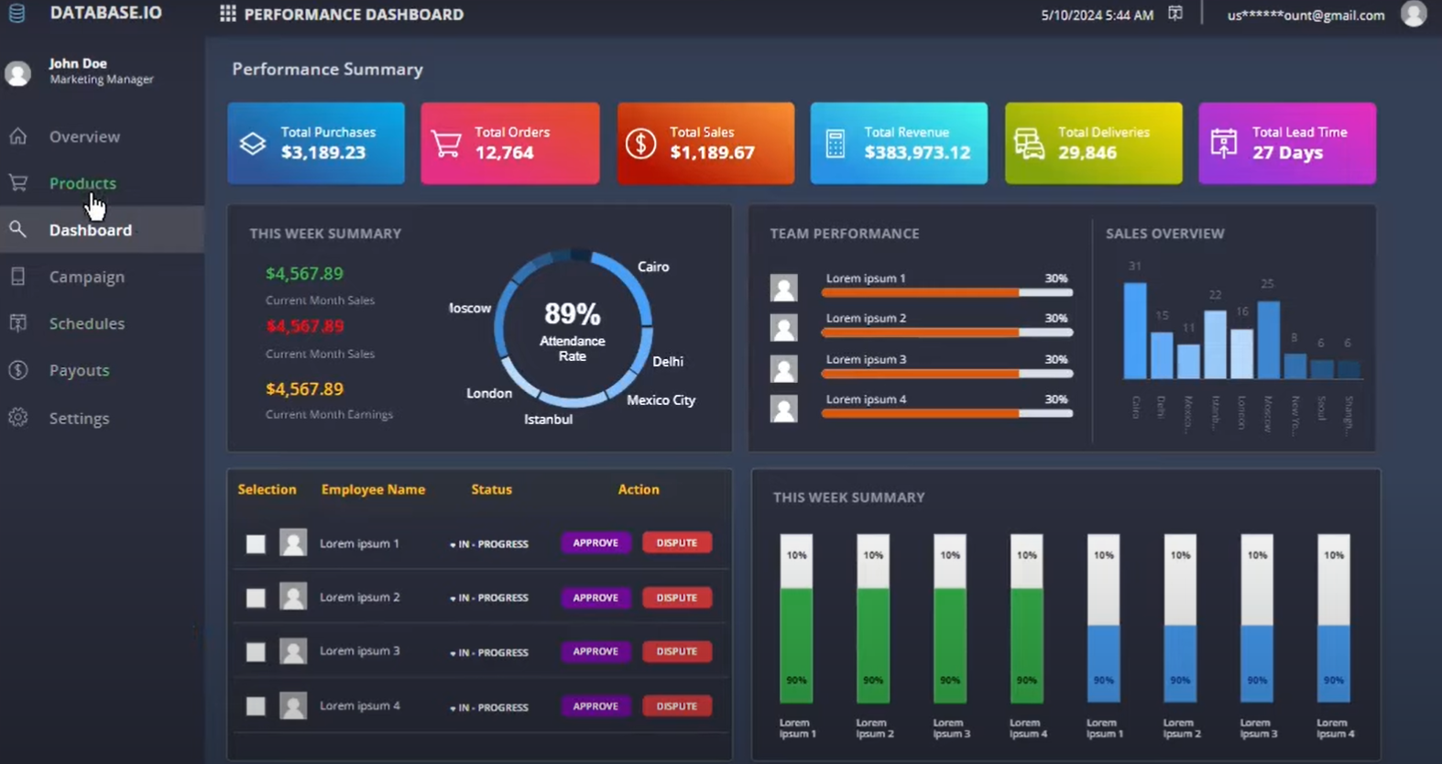Approve Lorem ipsum 1
Screen dimensions: 1442x764
595,543
